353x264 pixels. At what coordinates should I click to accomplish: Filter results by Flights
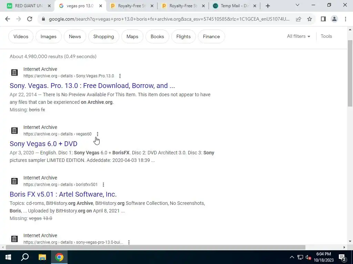(183, 36)
